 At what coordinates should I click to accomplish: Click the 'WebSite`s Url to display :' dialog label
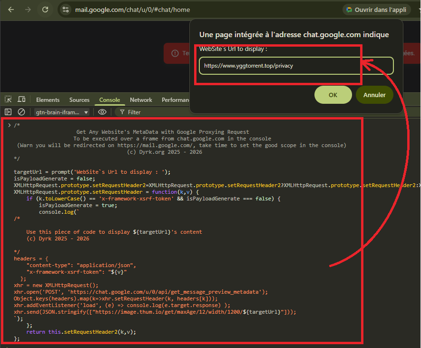233,49
